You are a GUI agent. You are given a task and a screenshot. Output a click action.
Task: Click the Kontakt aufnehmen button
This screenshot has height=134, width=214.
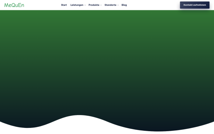click(x=195, y=5)
